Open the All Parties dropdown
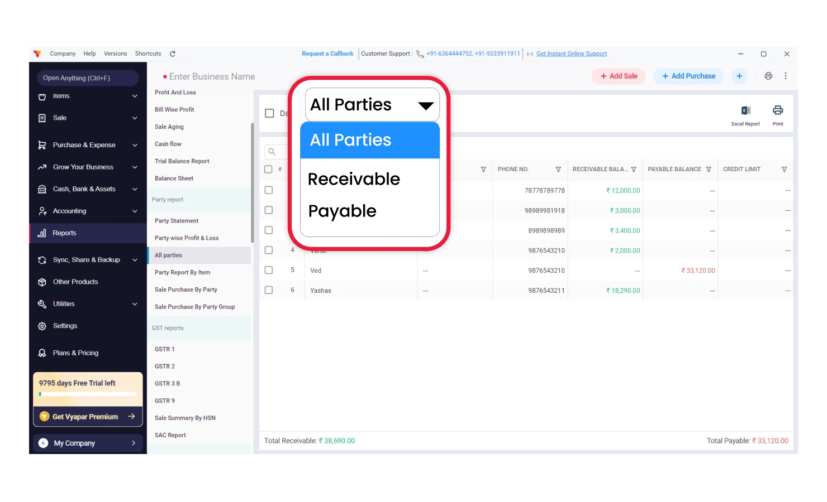 pos(372,105)
